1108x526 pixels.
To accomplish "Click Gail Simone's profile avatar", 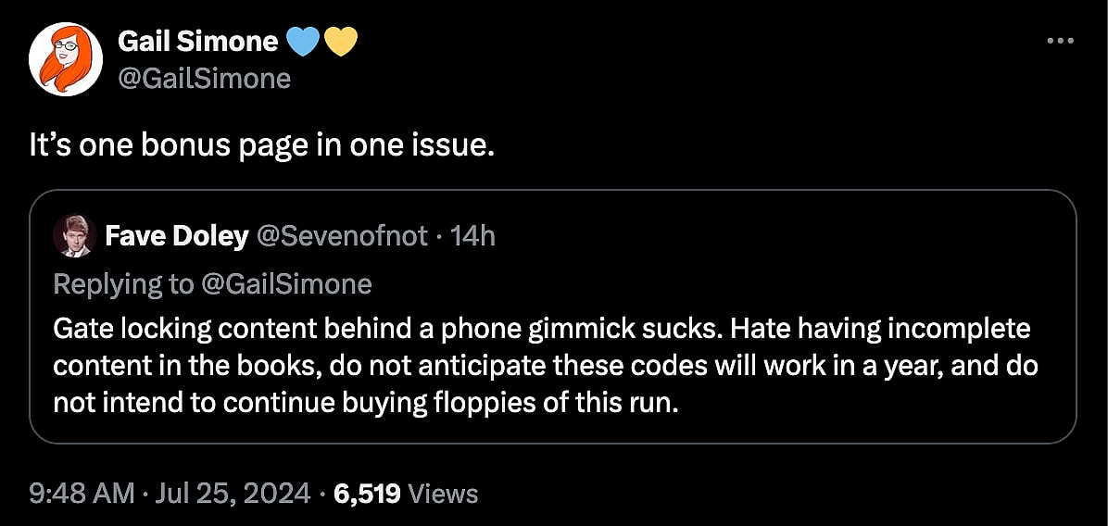I will 65,58.
